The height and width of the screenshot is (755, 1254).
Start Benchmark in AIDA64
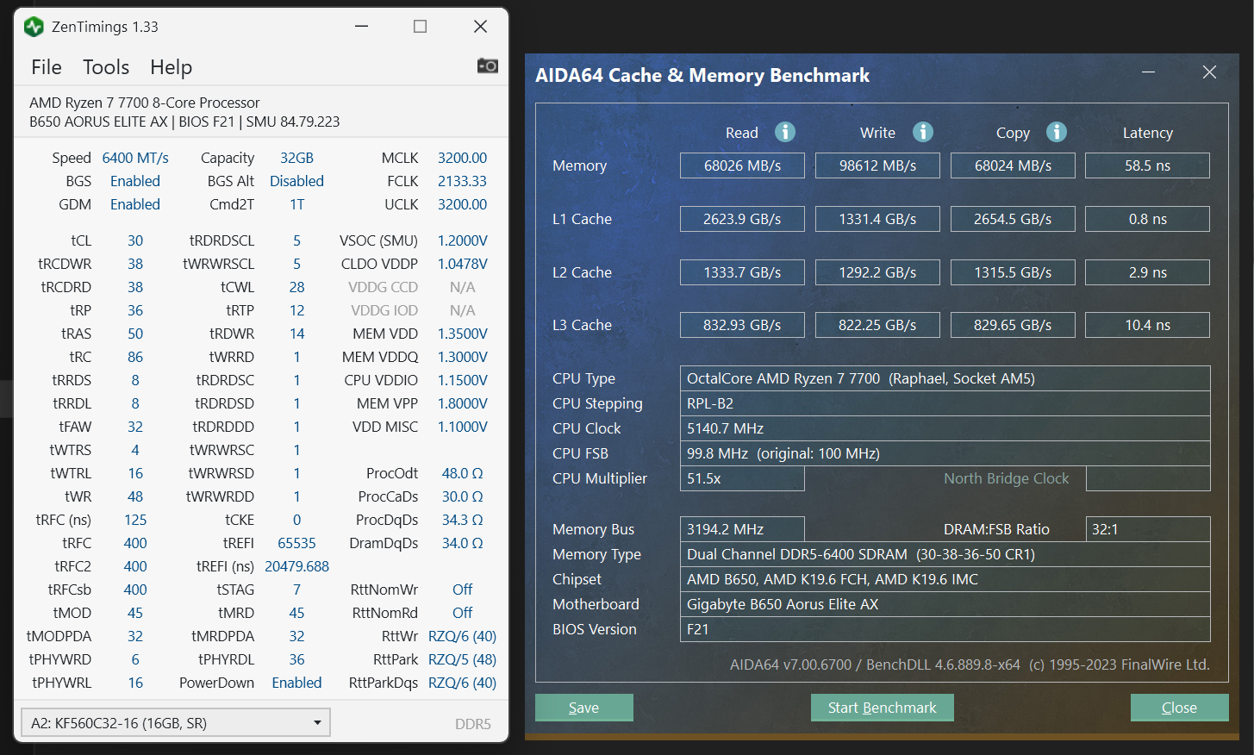pyautogui.click(x=882, y=708)
